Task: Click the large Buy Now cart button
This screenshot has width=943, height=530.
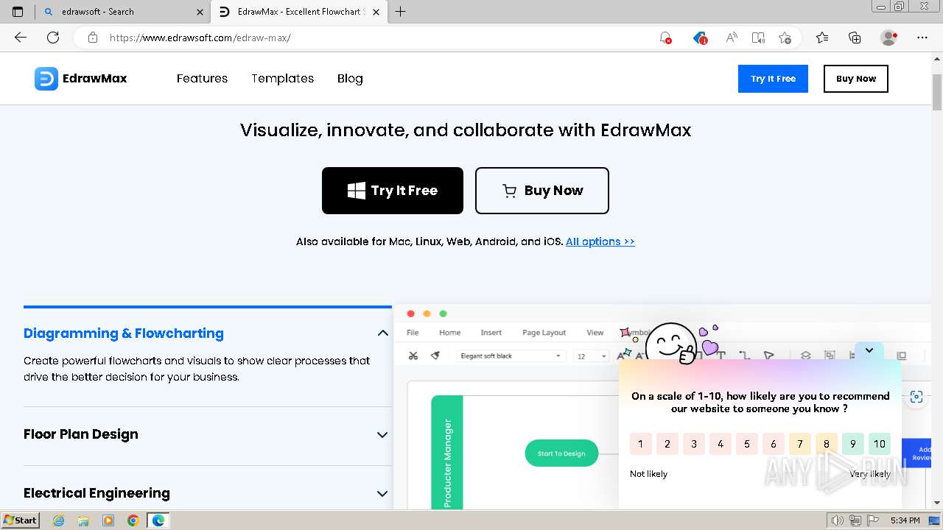Action: [x=542, y=191]
